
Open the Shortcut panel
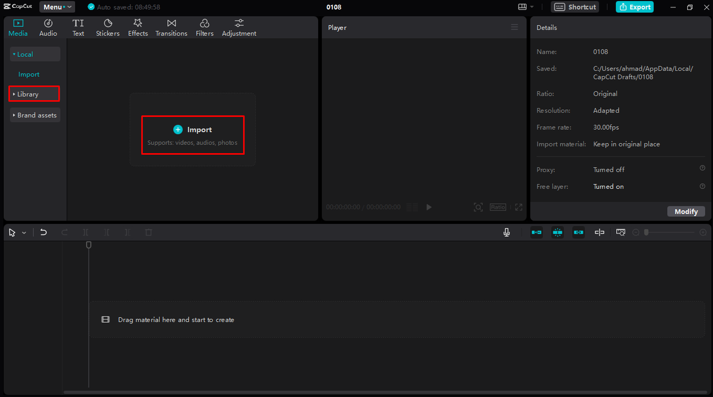coord(575,7)
